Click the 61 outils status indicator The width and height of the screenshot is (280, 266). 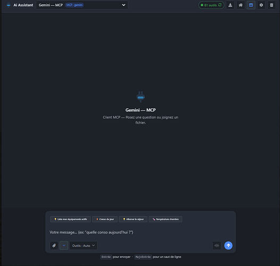(x=211, y=5)
